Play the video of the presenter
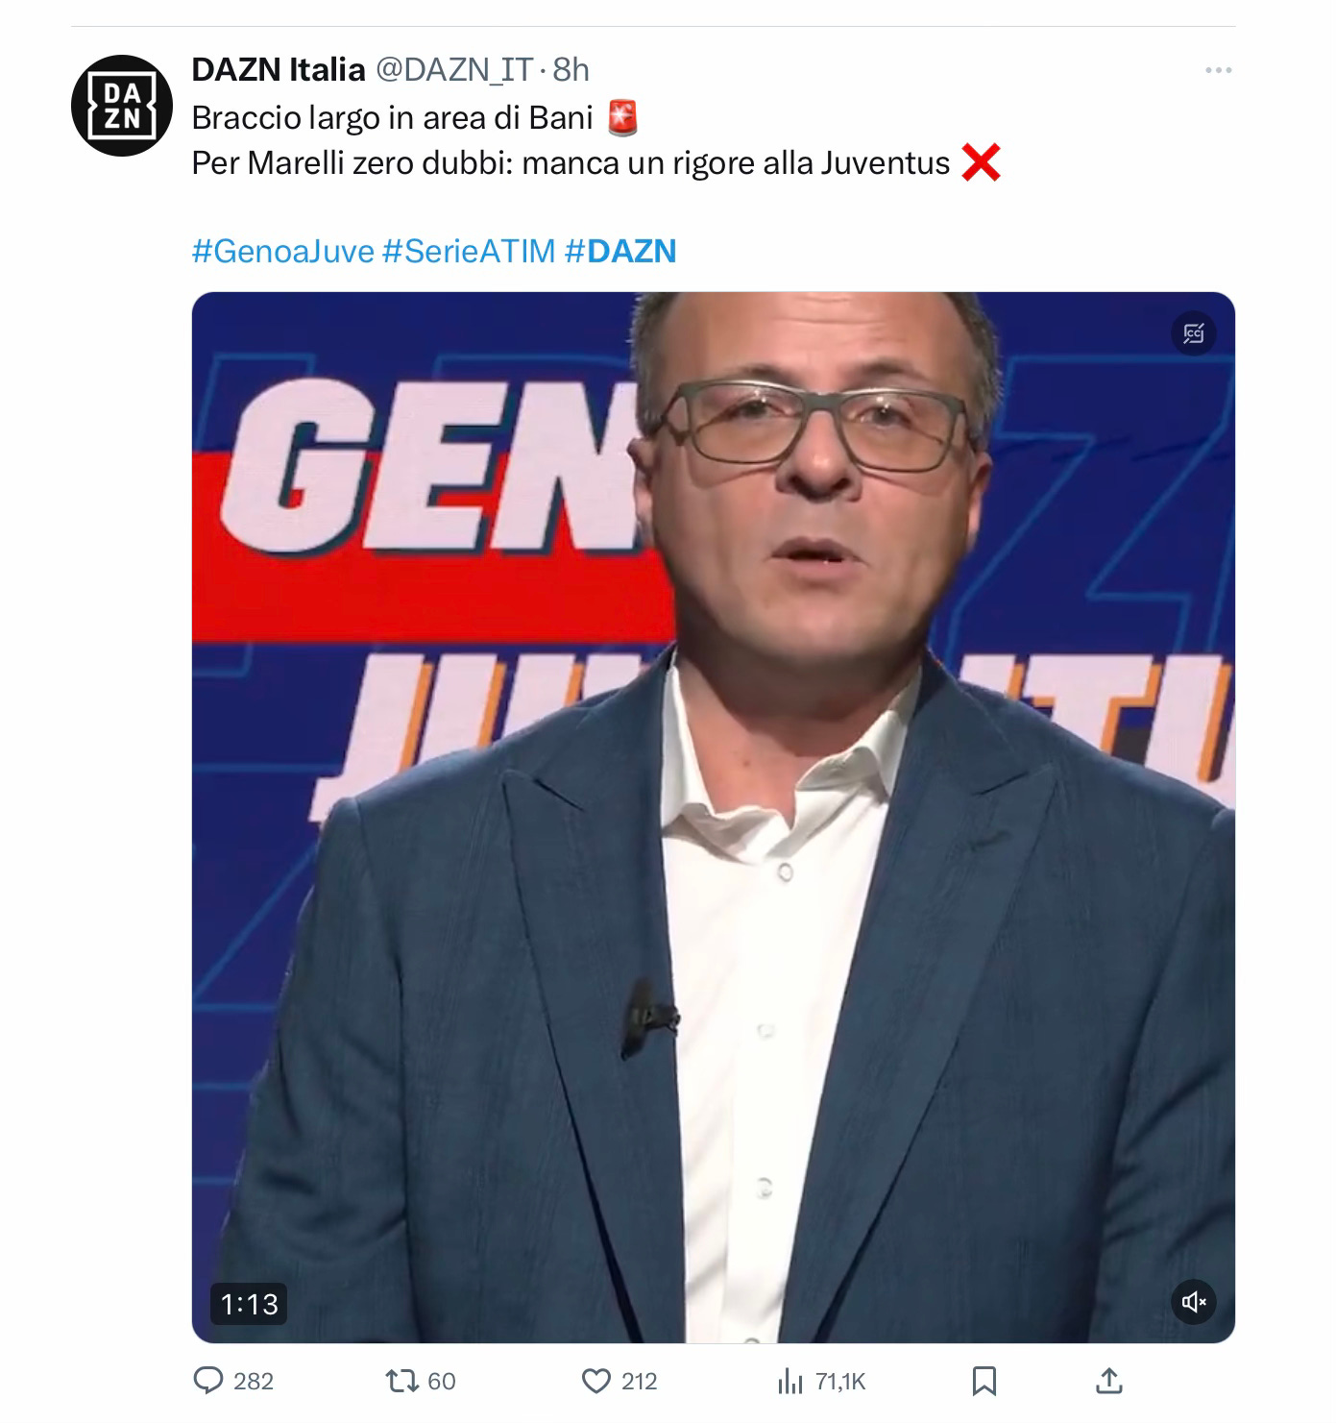This screenshot has height=1423, width=1336. click(x=713, y=817)
